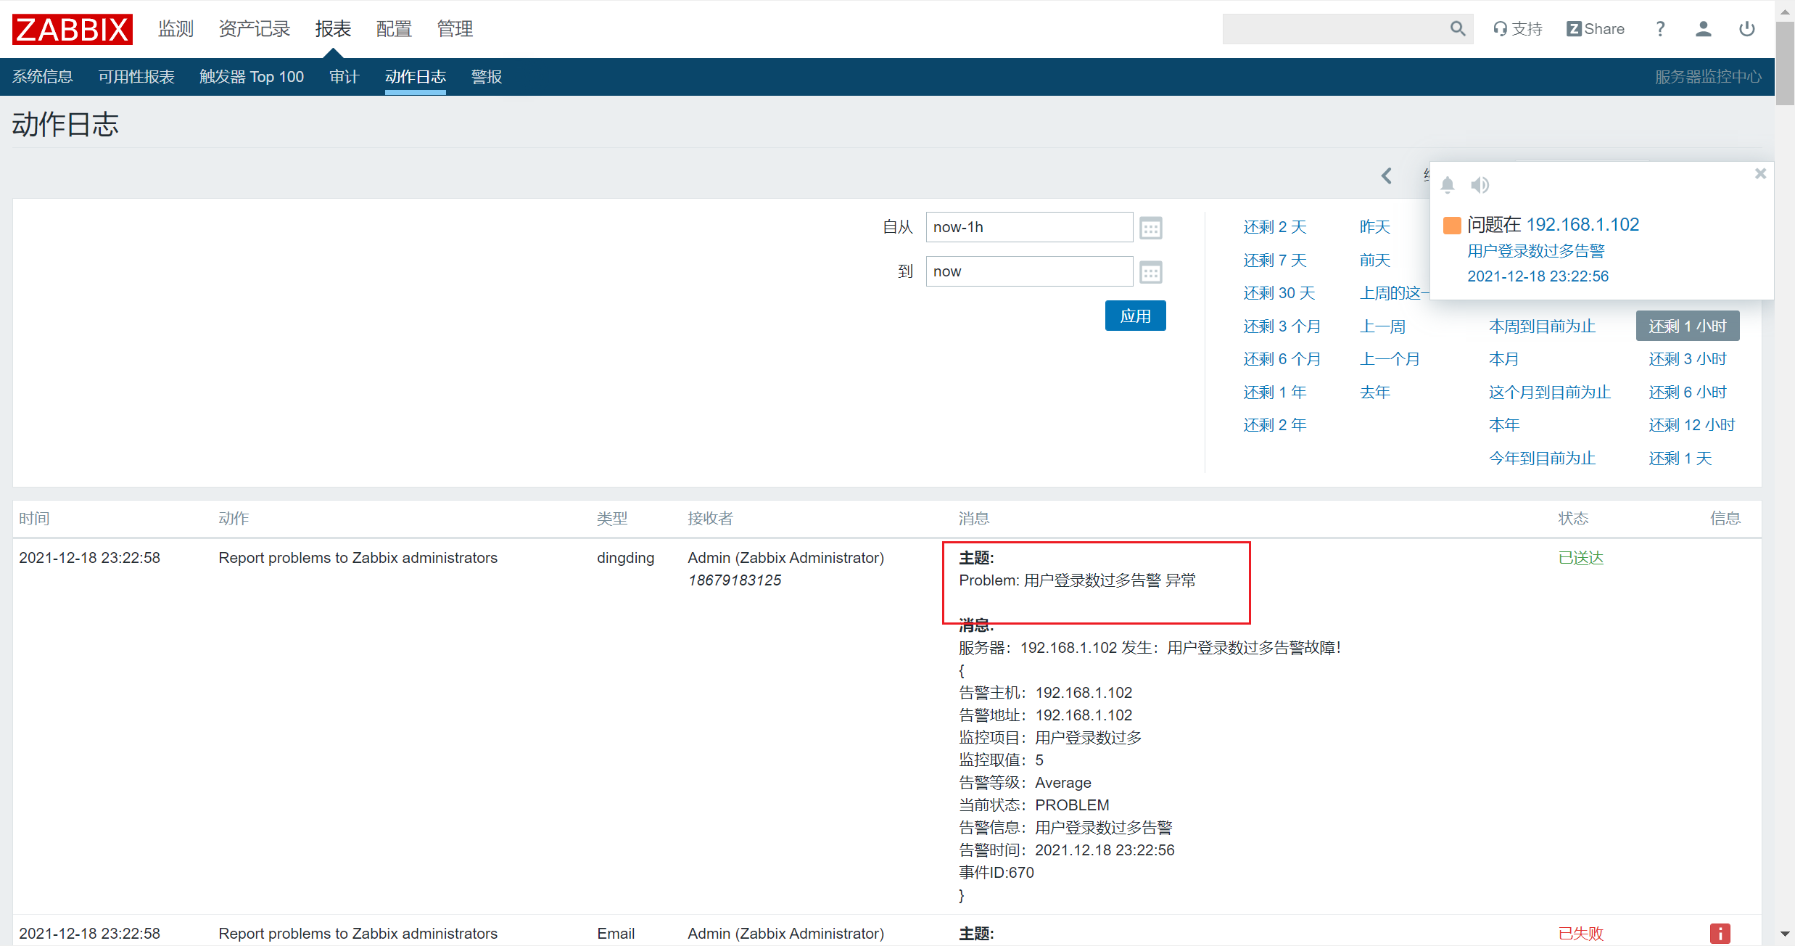Toggle notification sound speaker icon
The image size is (1795, 946).
[1480, 185]
